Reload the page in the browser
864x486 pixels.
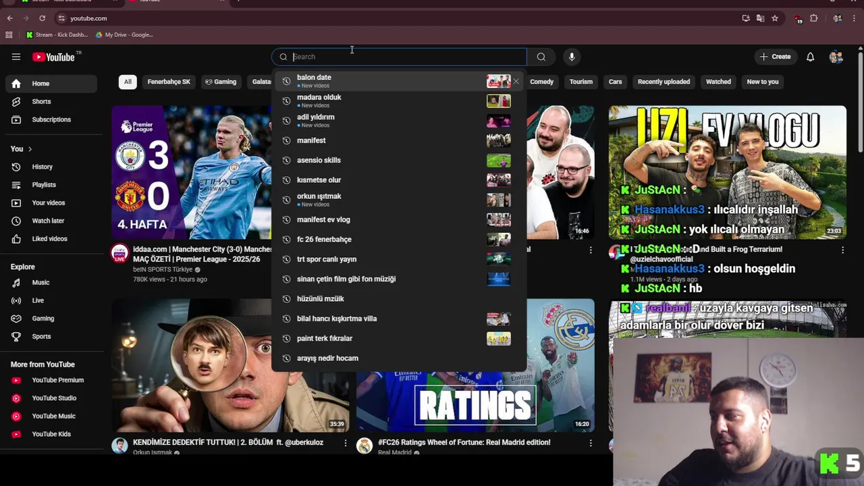pos(42,18)
